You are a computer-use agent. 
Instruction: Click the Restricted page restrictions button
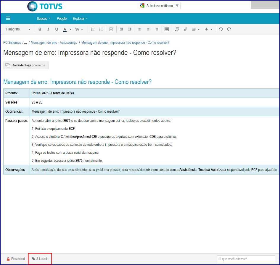point(16,259)
